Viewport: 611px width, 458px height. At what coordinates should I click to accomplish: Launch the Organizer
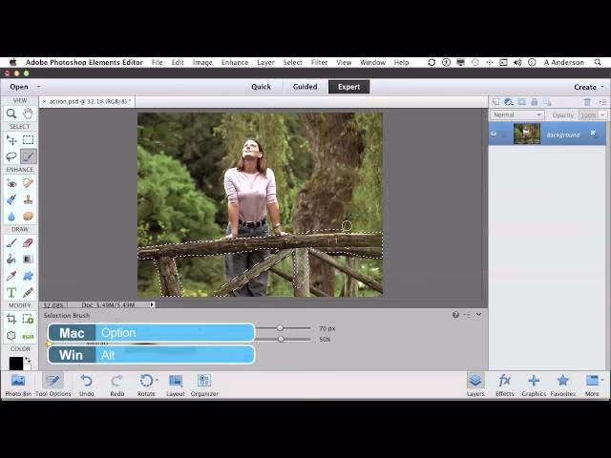click(204, 385)
